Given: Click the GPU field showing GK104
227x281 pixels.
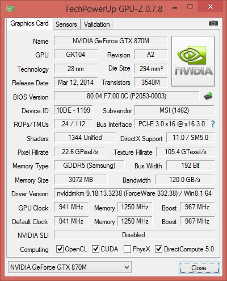Looking at the screenshot, I should click(x=75, y=55).
